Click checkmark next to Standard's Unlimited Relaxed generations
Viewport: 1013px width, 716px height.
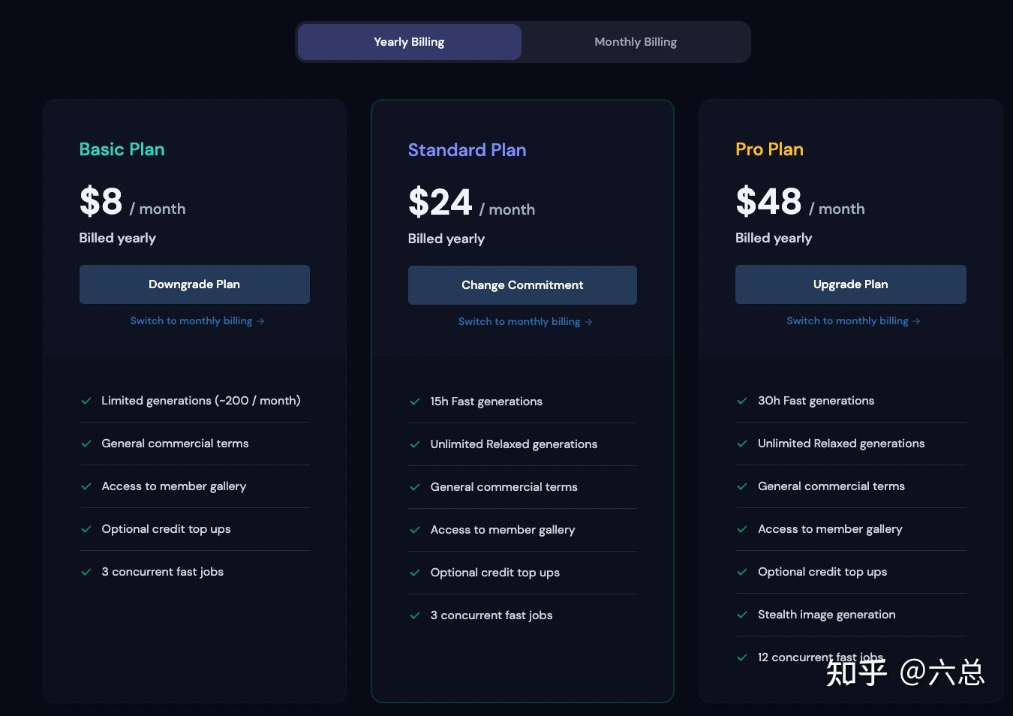click(x=415, y=444)
